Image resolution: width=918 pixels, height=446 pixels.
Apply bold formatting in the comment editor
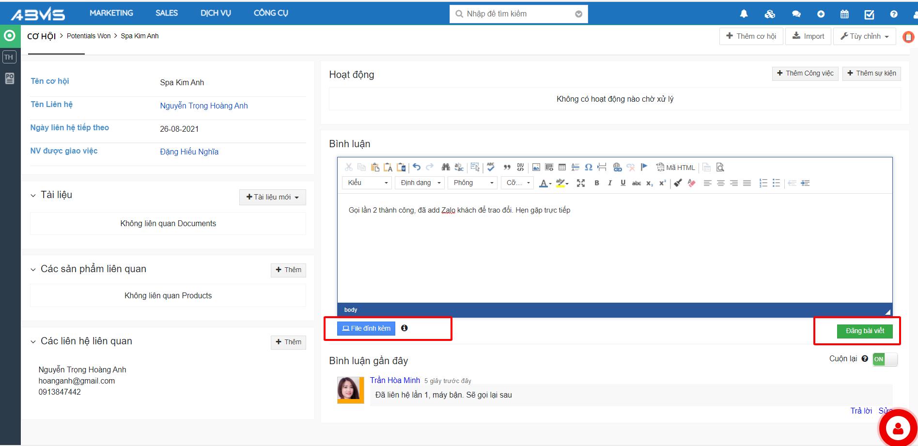pos(597,183)
